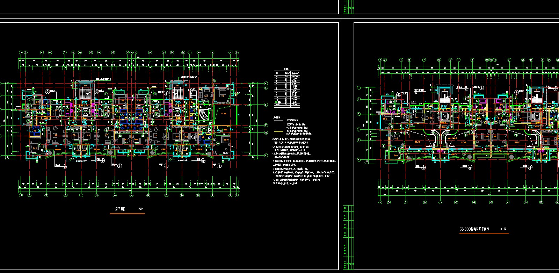Select left elevator shaft symbol in second floor plan
Screen dimensions: 559x273
point(85,113)
